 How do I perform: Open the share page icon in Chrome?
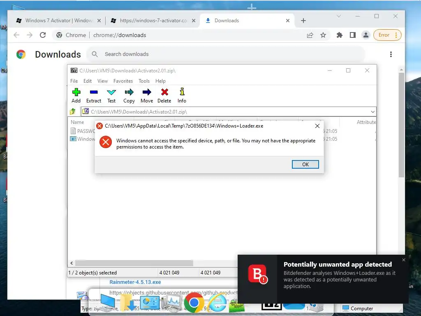tap(310, 35)
